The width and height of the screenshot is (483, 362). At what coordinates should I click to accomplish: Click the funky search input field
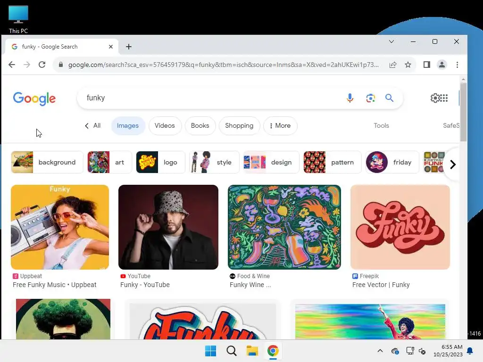[x=213, y=98]
